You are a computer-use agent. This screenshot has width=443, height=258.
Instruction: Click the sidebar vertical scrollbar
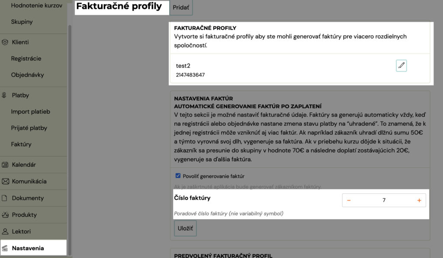point(70,140)
